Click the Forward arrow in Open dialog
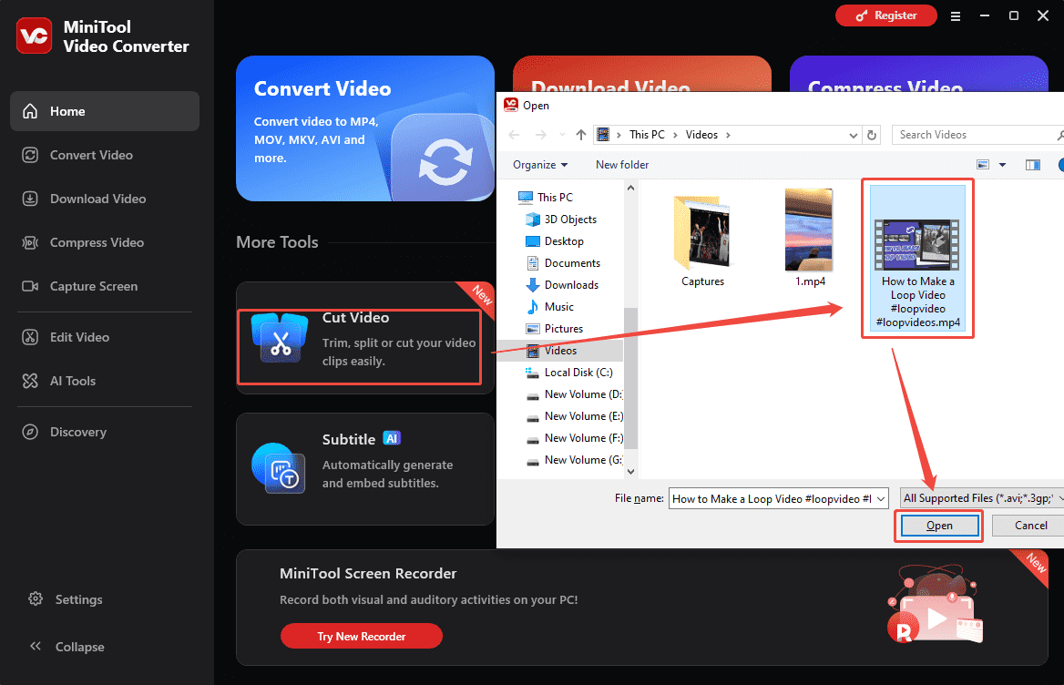 pos(541,135)
